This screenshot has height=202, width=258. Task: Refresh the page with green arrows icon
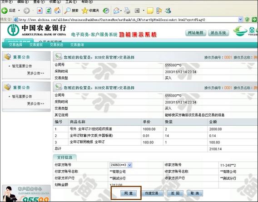[x=49, y=11]
